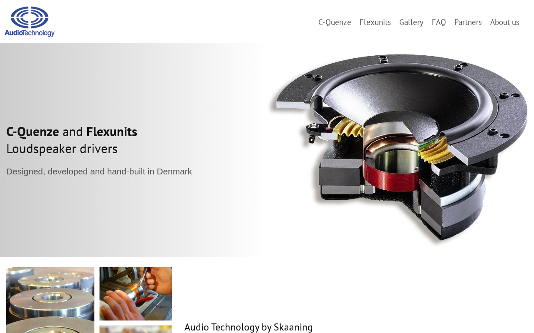Click the 'Loudspeaker drivers' heading line
The width and height of the screenshot is (534, 333).
pos(62,149)
